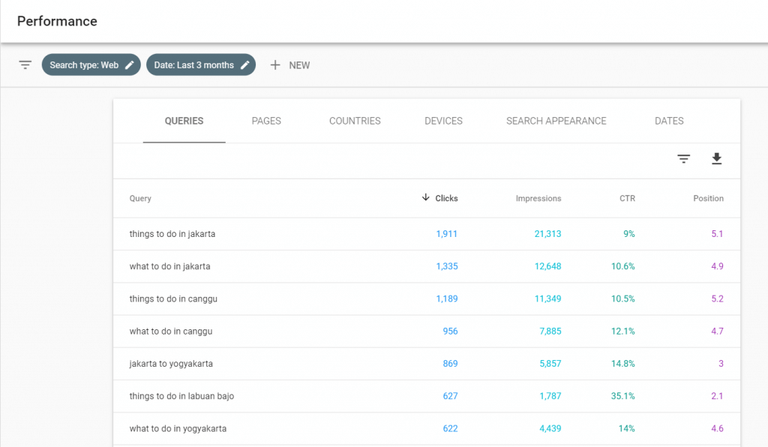Click the pencil icon on Date chip
This screenshot has width=768, height=447.
click(245, 64)
